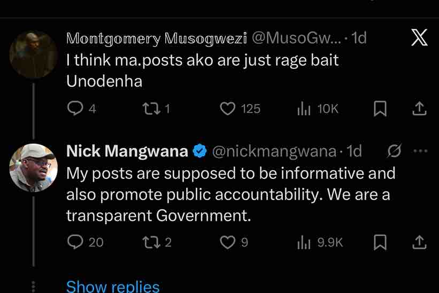Like Nick Mangwana's post
The width and height of the screenshot is (439, 293).
tap(228, 242)
